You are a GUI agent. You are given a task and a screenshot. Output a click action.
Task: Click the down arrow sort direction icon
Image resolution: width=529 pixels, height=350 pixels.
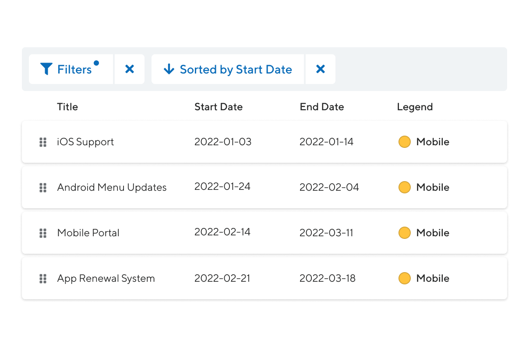(169, 69)
